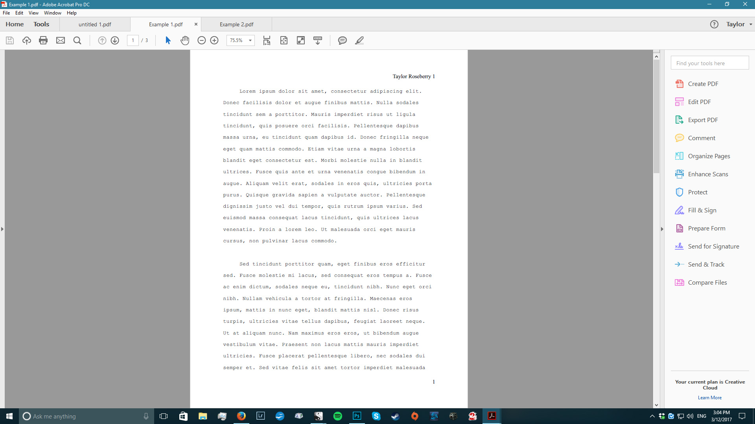Open the Send & Track tool
The height and width of the screenshot is (424, 755).
pyautogui.click(x=700, y=264)
